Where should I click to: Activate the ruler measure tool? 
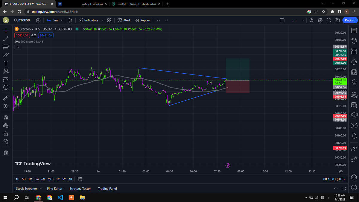(6, 98)
